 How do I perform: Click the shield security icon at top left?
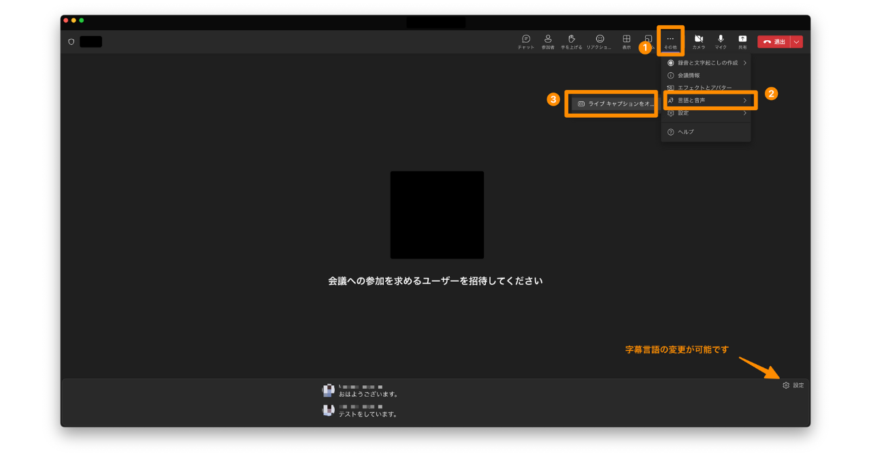click(x=71, y=42)
